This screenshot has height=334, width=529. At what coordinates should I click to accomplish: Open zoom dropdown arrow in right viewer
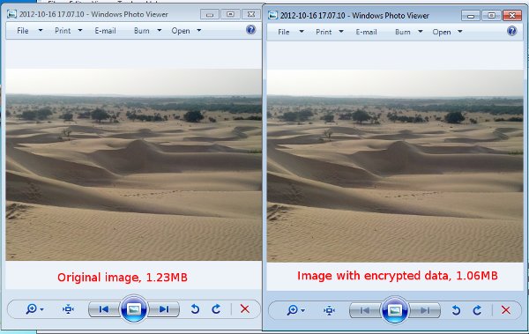(x=303, y=311)
